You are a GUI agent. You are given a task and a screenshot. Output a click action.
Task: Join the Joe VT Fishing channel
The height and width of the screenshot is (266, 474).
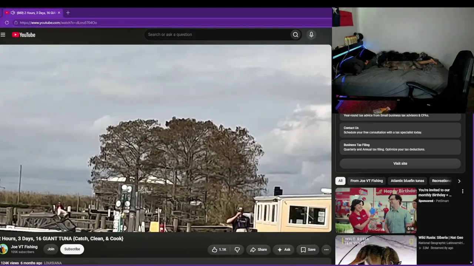click(51, 249)
